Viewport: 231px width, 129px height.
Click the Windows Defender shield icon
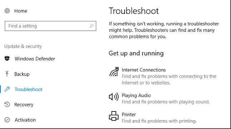pyautogui.click(x=7, y=59)
